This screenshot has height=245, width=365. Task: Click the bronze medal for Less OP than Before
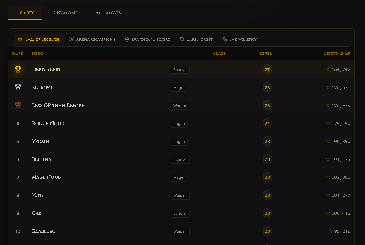pos(18,105)
